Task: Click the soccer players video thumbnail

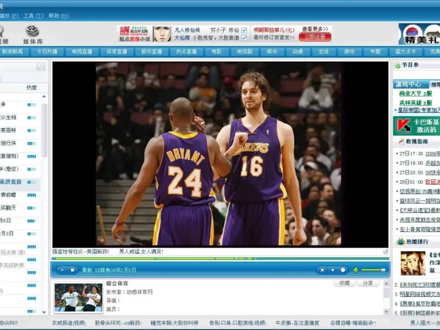Action: (79, 298)
